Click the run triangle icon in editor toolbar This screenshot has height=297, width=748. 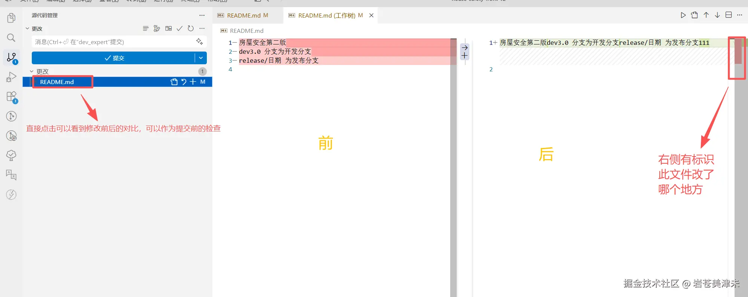(x=683, y=15)
